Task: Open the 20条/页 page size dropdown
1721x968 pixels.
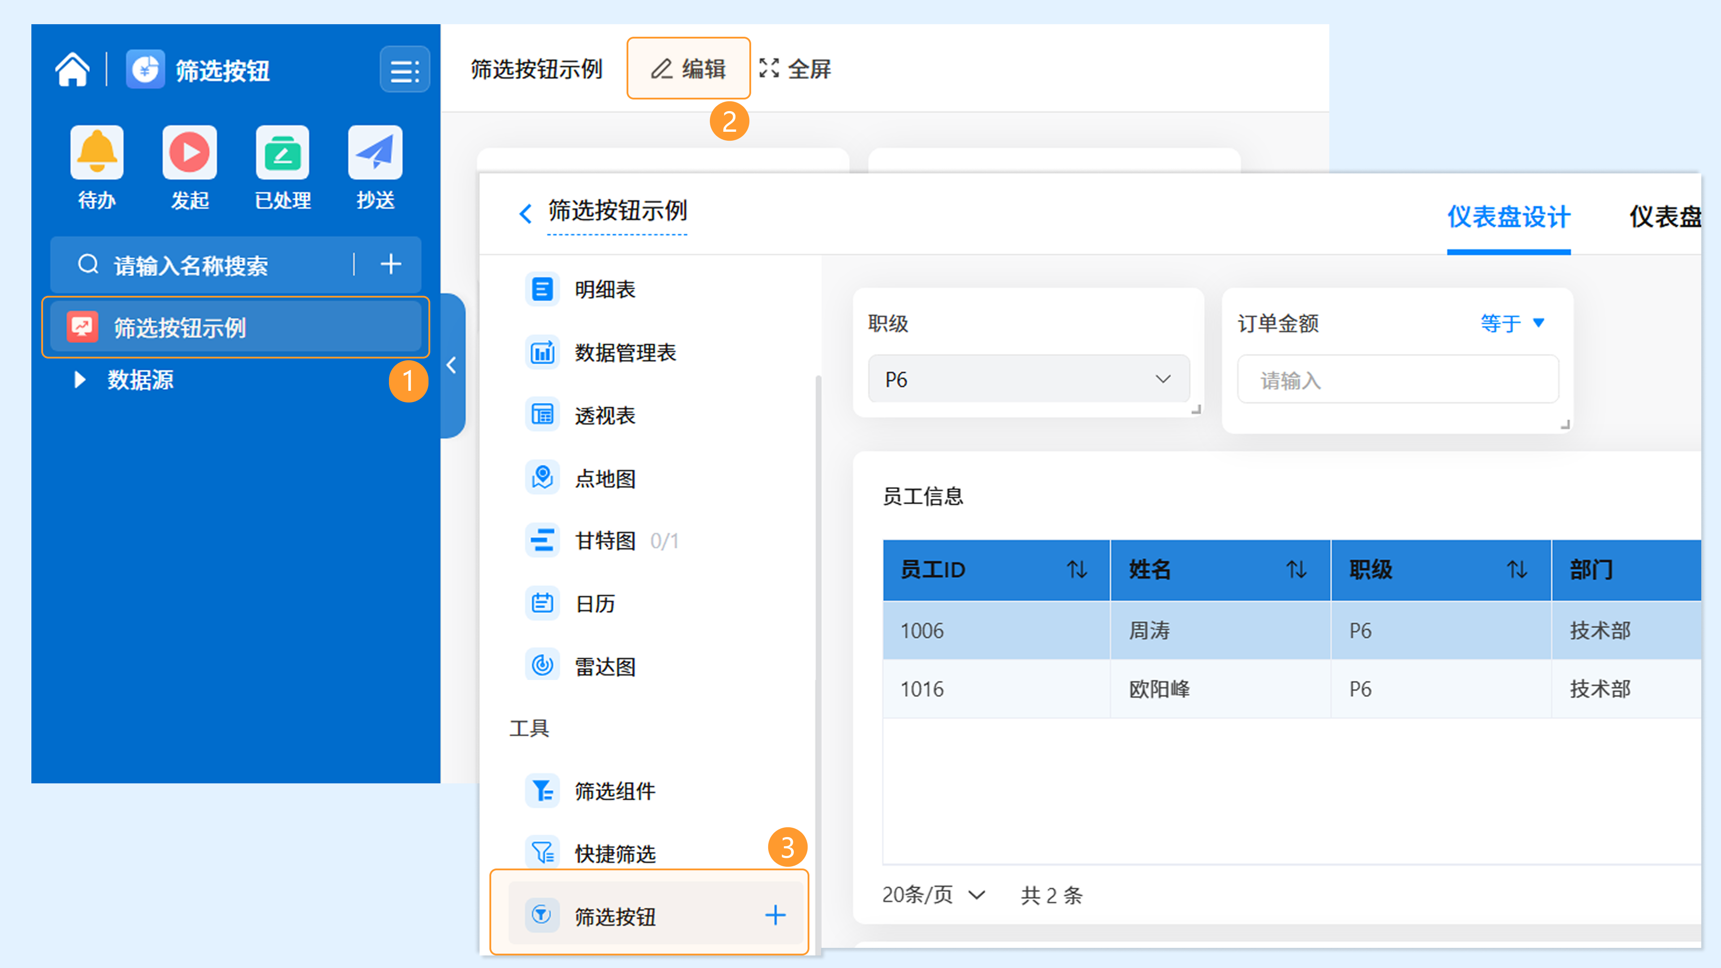Action: 933,895
